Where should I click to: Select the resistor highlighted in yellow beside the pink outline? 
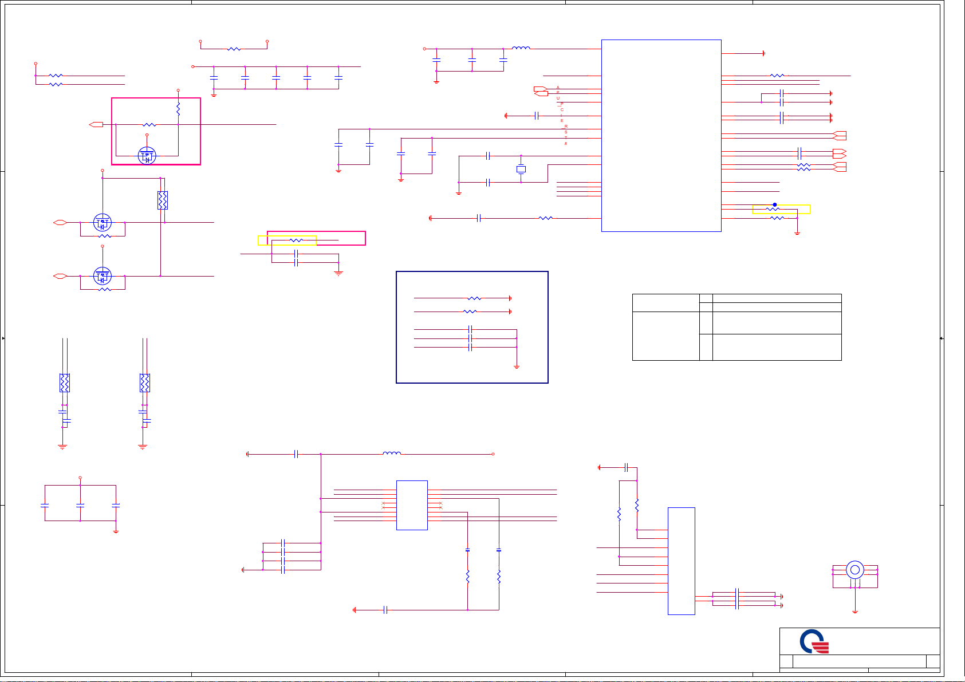point(296,241)
